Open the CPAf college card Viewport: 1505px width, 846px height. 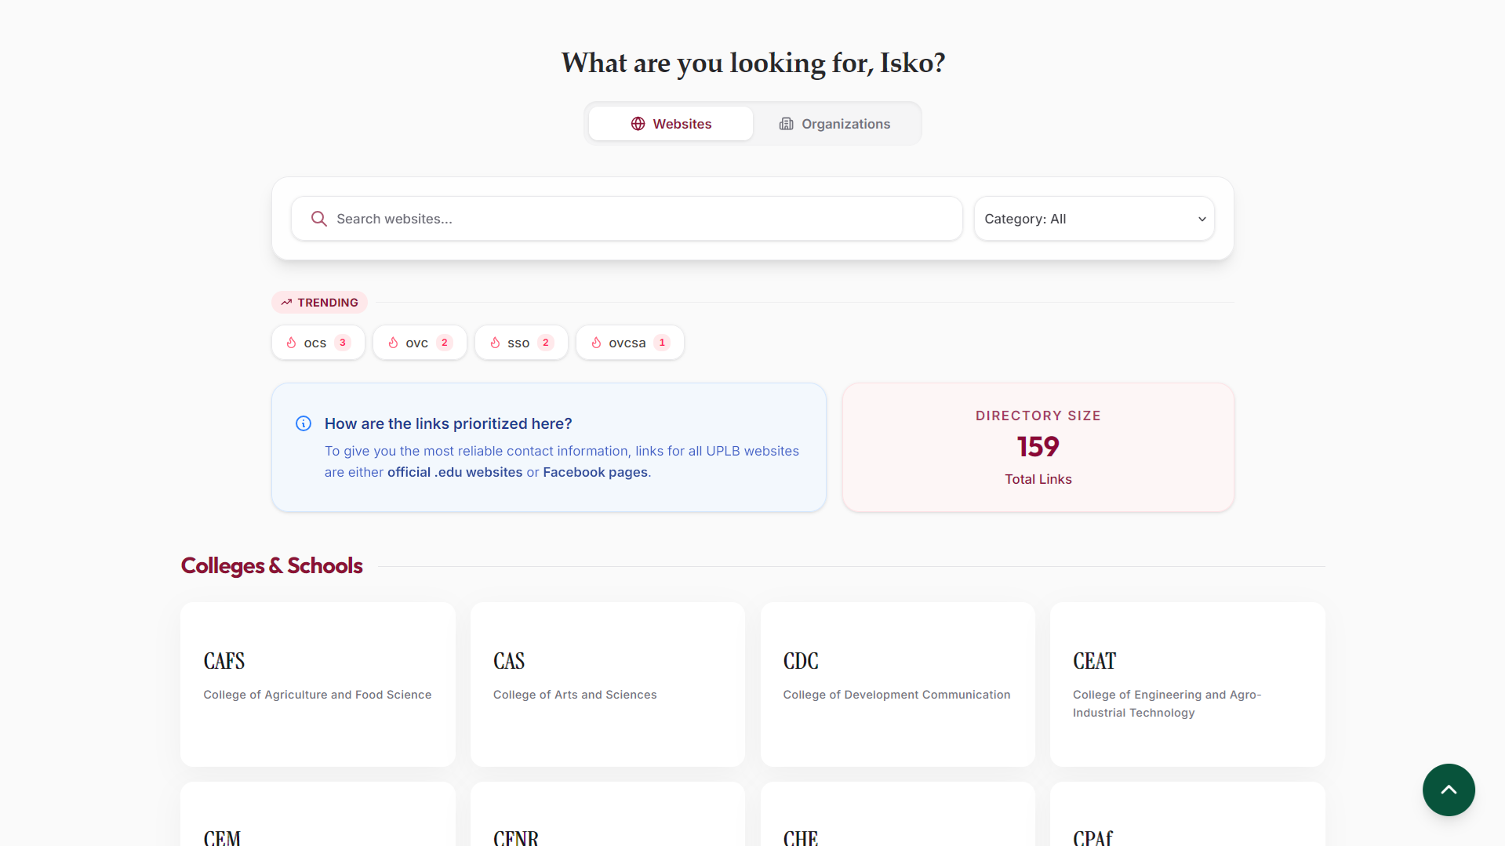pyautogui.click(x=1187, y=814)
